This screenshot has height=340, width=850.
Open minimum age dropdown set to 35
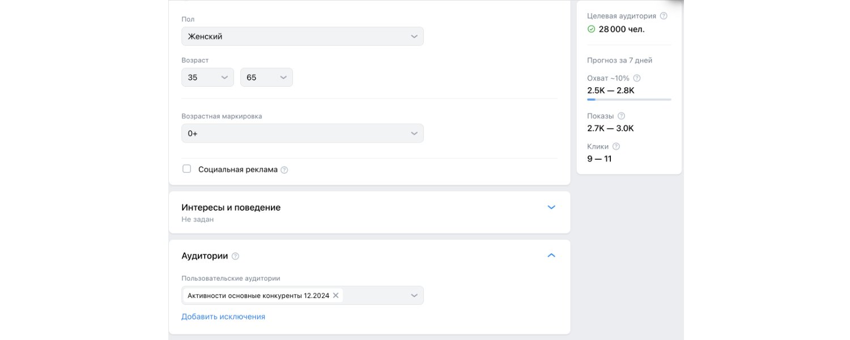point(207,78)
